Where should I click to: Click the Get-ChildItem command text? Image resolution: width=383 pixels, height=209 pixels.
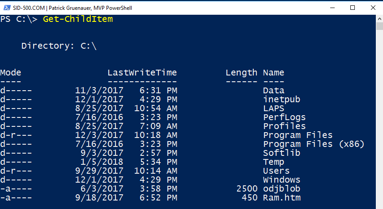point(78,19)
